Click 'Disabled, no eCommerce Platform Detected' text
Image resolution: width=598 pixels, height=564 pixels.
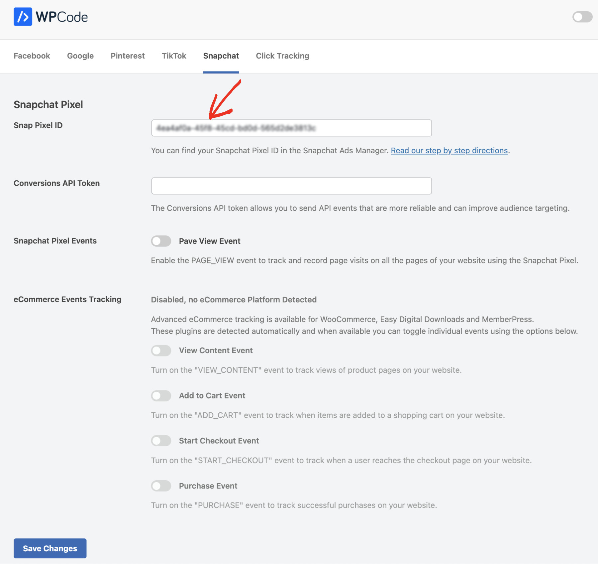point(234,300)
